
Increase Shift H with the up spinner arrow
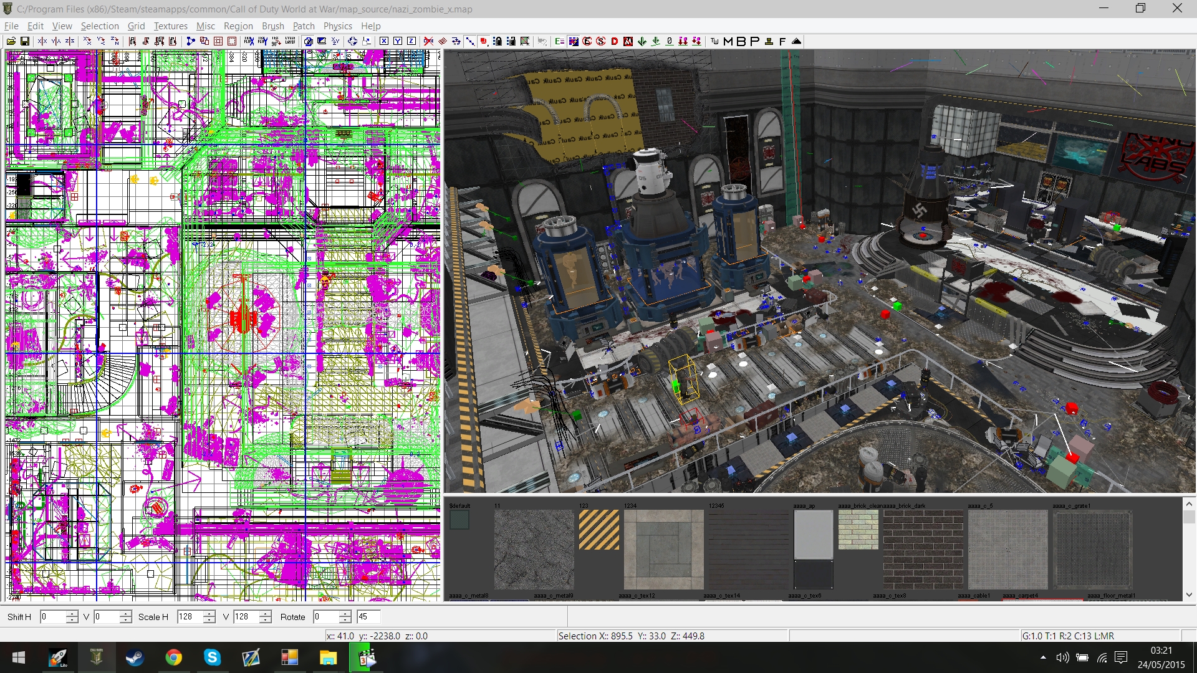72,613
